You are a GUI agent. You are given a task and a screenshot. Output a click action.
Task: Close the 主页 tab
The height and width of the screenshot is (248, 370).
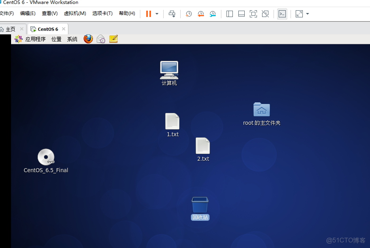[x=22, y=29]
